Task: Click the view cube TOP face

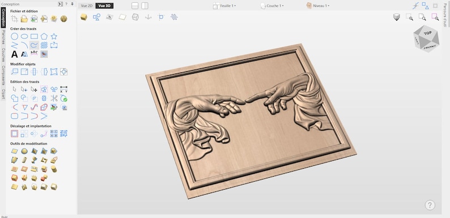Action: (x=428, y=33)
